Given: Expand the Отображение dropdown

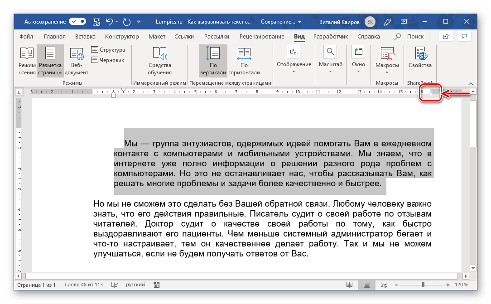Looking at the screenshot, I should click(294, 61).
